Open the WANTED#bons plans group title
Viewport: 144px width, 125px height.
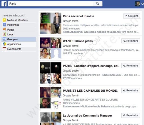78,41
